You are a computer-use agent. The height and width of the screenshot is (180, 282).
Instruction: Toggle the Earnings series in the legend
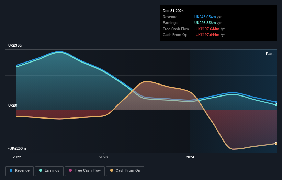[x=49, y=171]
